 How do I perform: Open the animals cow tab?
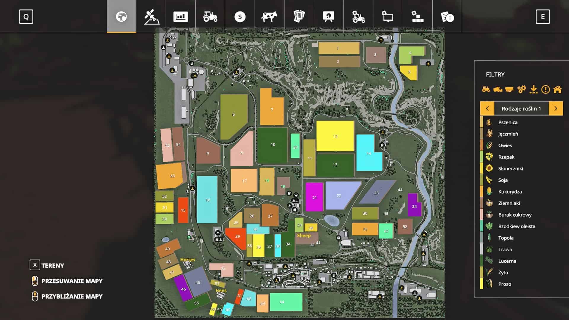269,17
